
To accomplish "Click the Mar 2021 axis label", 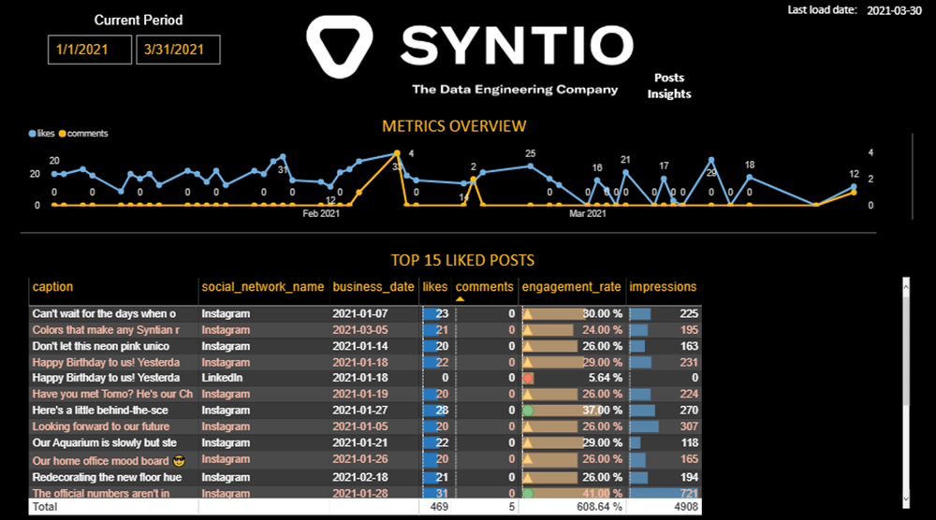I will 588,213.
